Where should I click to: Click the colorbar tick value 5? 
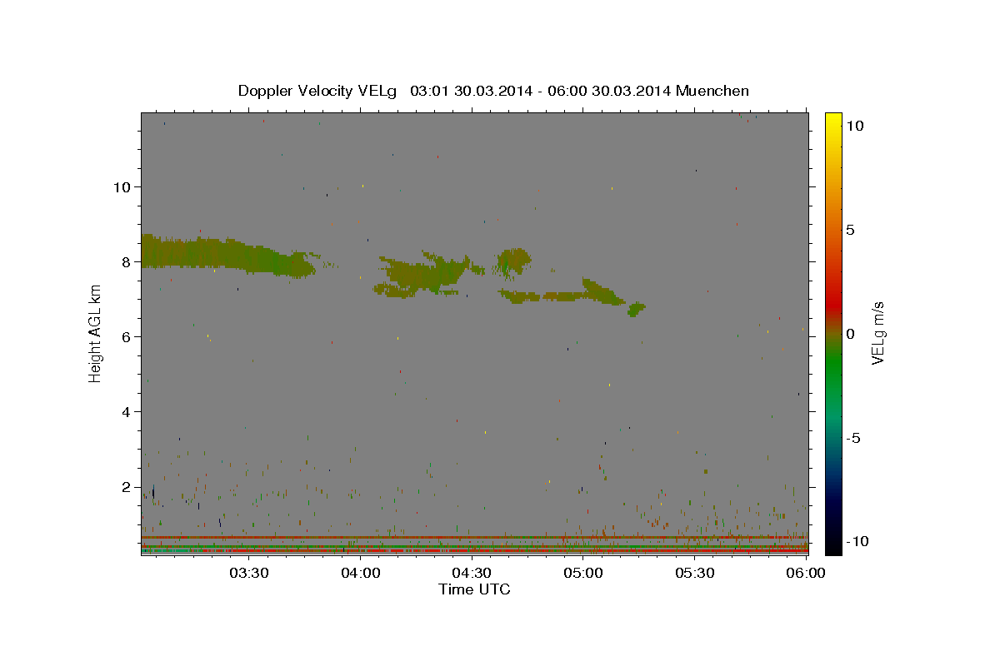pos(850,230)
